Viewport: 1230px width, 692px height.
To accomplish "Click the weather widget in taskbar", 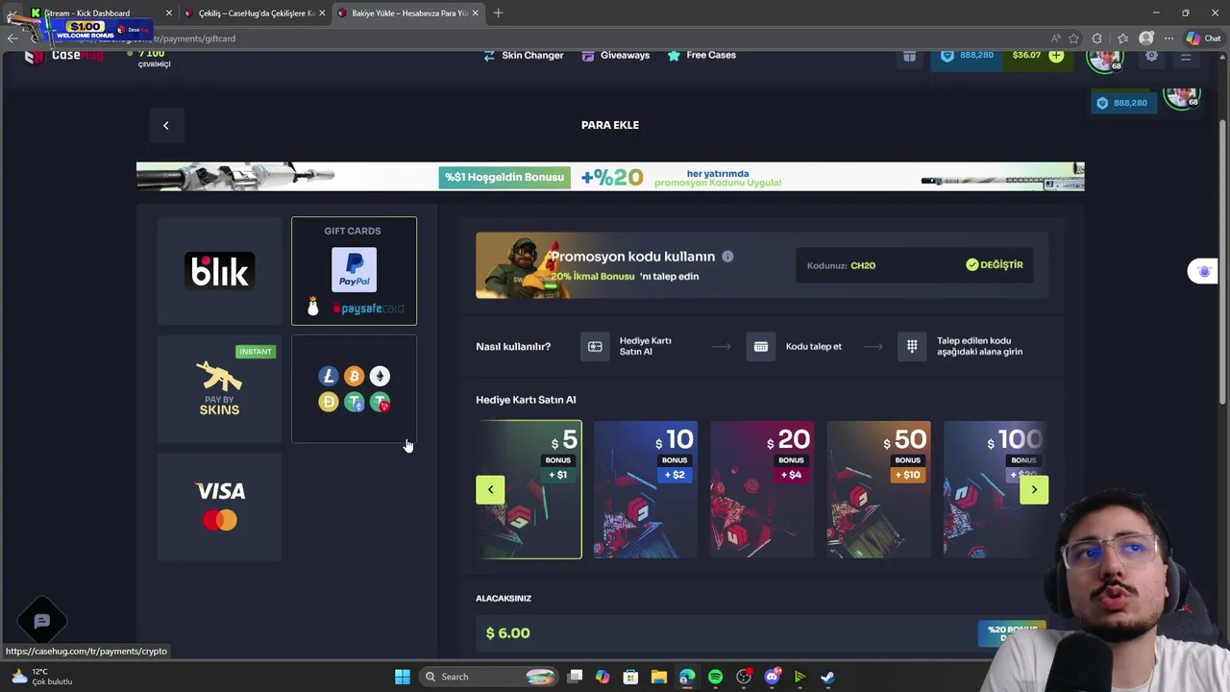I will click(42, 677).
